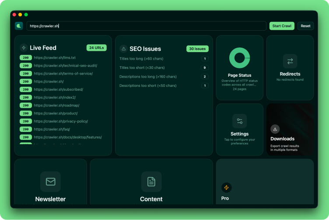Click the crawler app logo icon
Screen dimensions: 329x220
19,26
